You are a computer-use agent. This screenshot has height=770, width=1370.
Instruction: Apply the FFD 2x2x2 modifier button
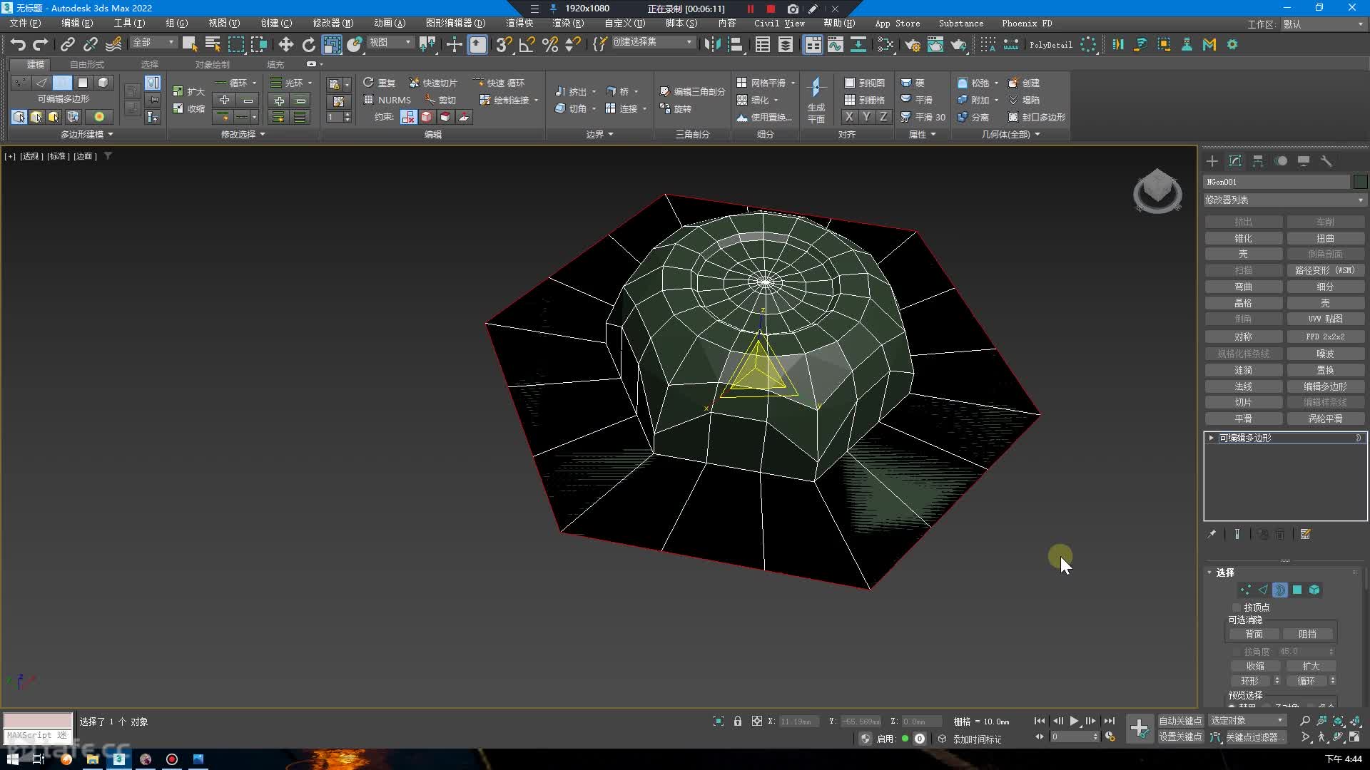pos(1325,337)
